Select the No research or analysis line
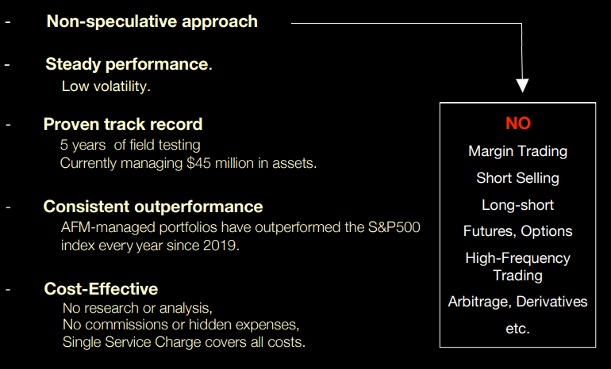This screenshot has width=611, height=369. (x=137, y=308)
